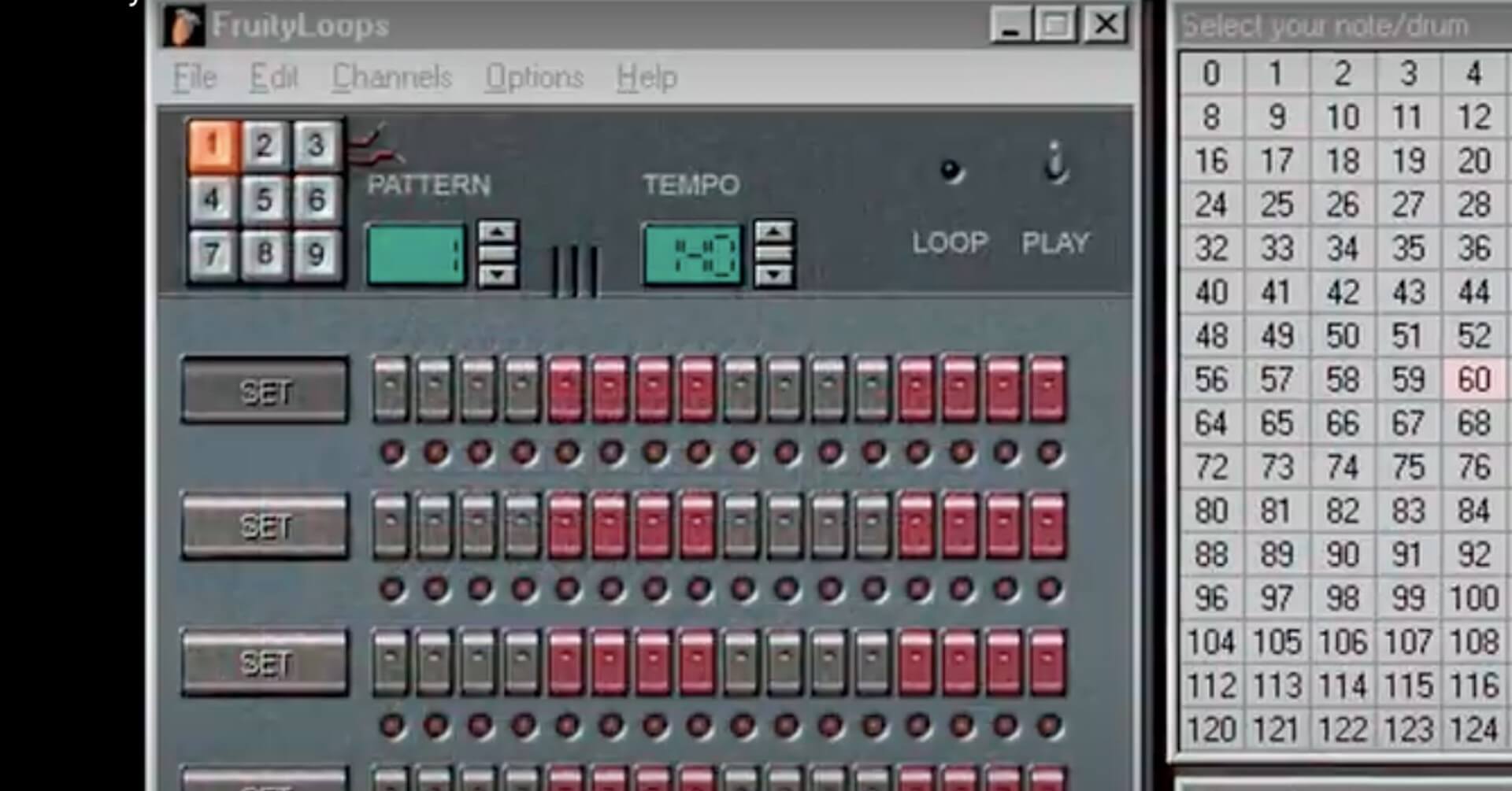Select pattern button 7
The width and height of the screenshot is (1512, 791).
(213, 255)
